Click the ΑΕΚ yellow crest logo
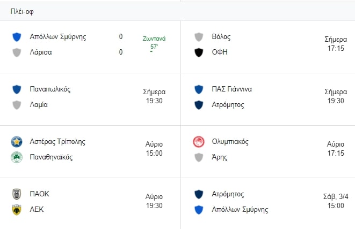Screen dimensions: 355x229 [17, 210]
